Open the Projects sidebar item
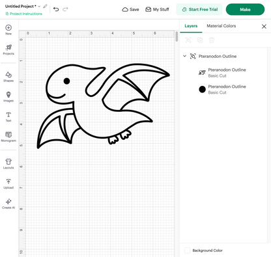The image size is (271, 257). point(8,49)
